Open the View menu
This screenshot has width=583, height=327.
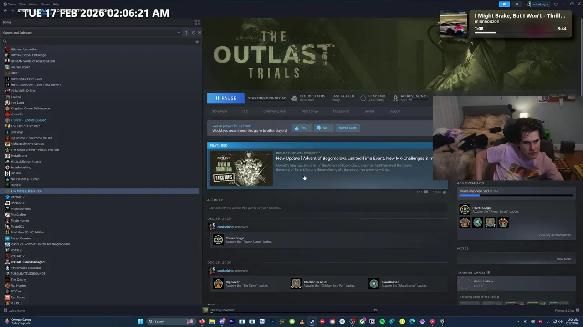[22, 4]
